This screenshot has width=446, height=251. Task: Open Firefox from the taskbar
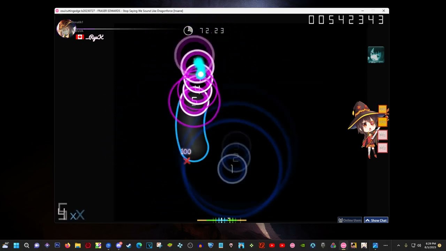coord(68,245)
